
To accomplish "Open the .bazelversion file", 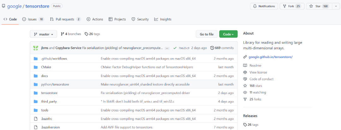I will coord(50,127).
